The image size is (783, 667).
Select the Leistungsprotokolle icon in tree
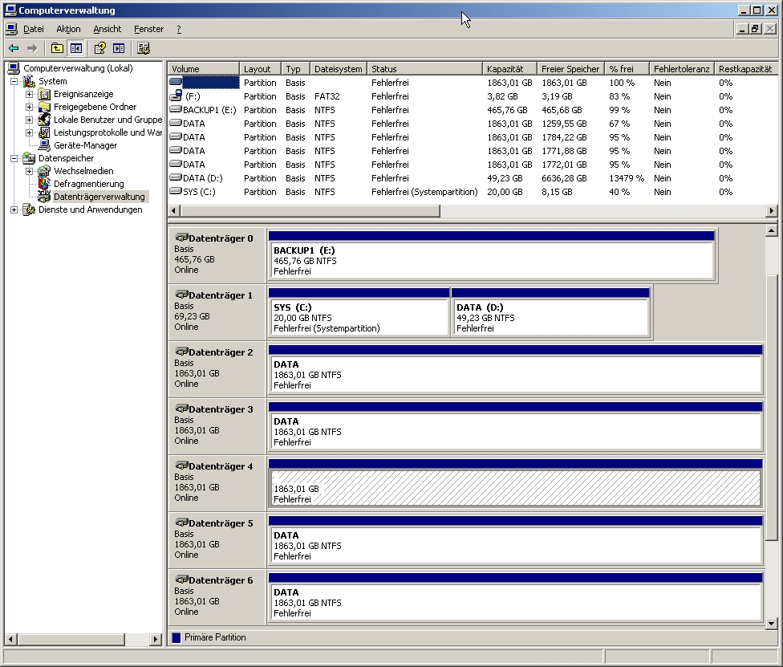[x=44, y=132]
